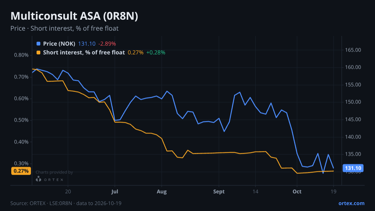Click the 150.00 right axis label
375x211 pixels.
[353, 102]
